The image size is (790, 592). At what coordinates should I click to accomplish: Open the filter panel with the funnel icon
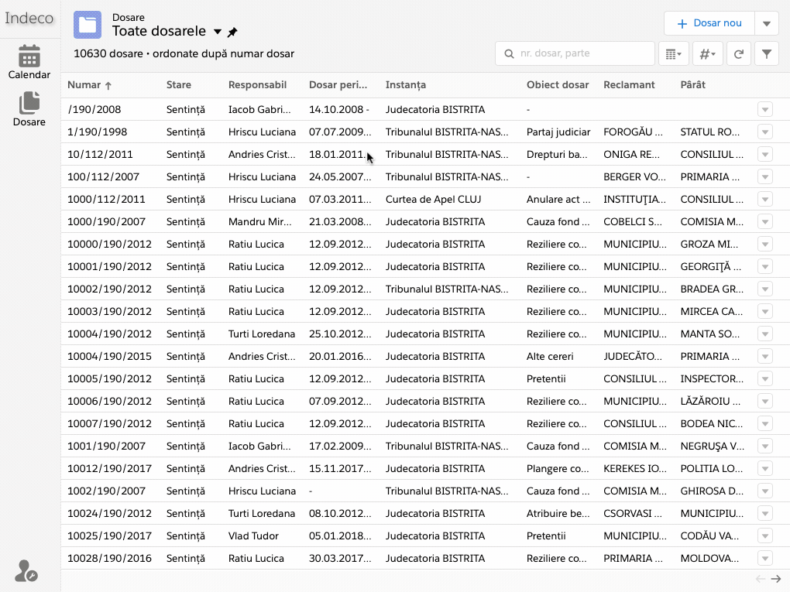point(766,54)
